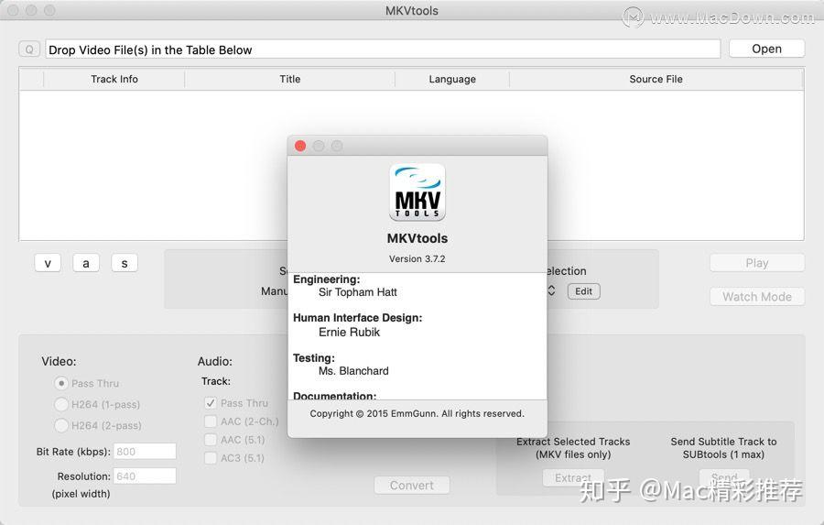Click the Play button
Viewport: 824px width, 525px height.
(x=757, y=263)
